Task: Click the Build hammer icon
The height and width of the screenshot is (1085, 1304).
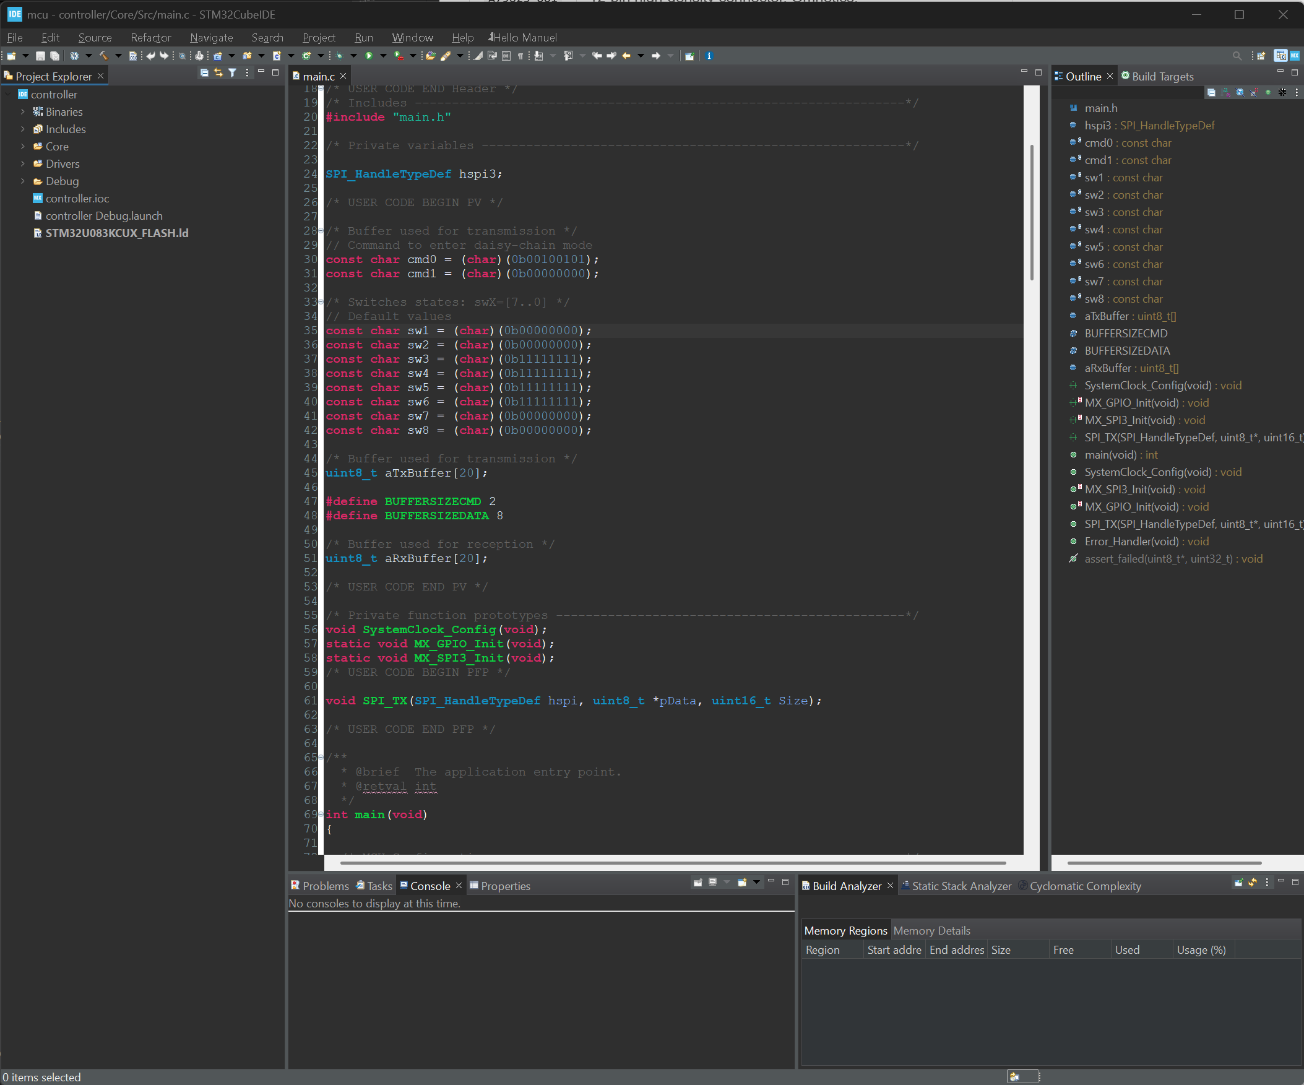Action: pyautogui.click(x=103, y=56)
